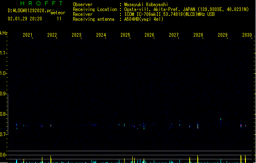Viewport: 256px width, 163px height.
Task: Click the strong meteor echo at 2028
Action: pos(198,126)
